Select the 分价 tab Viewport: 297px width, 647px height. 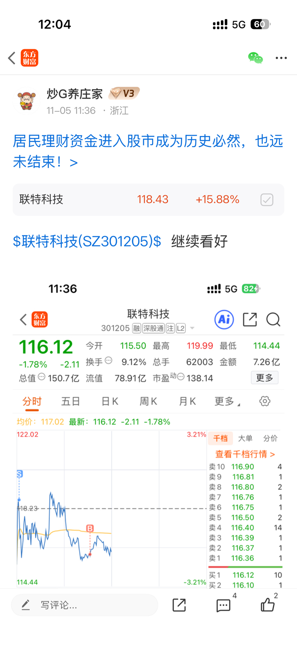pos(270,438)
